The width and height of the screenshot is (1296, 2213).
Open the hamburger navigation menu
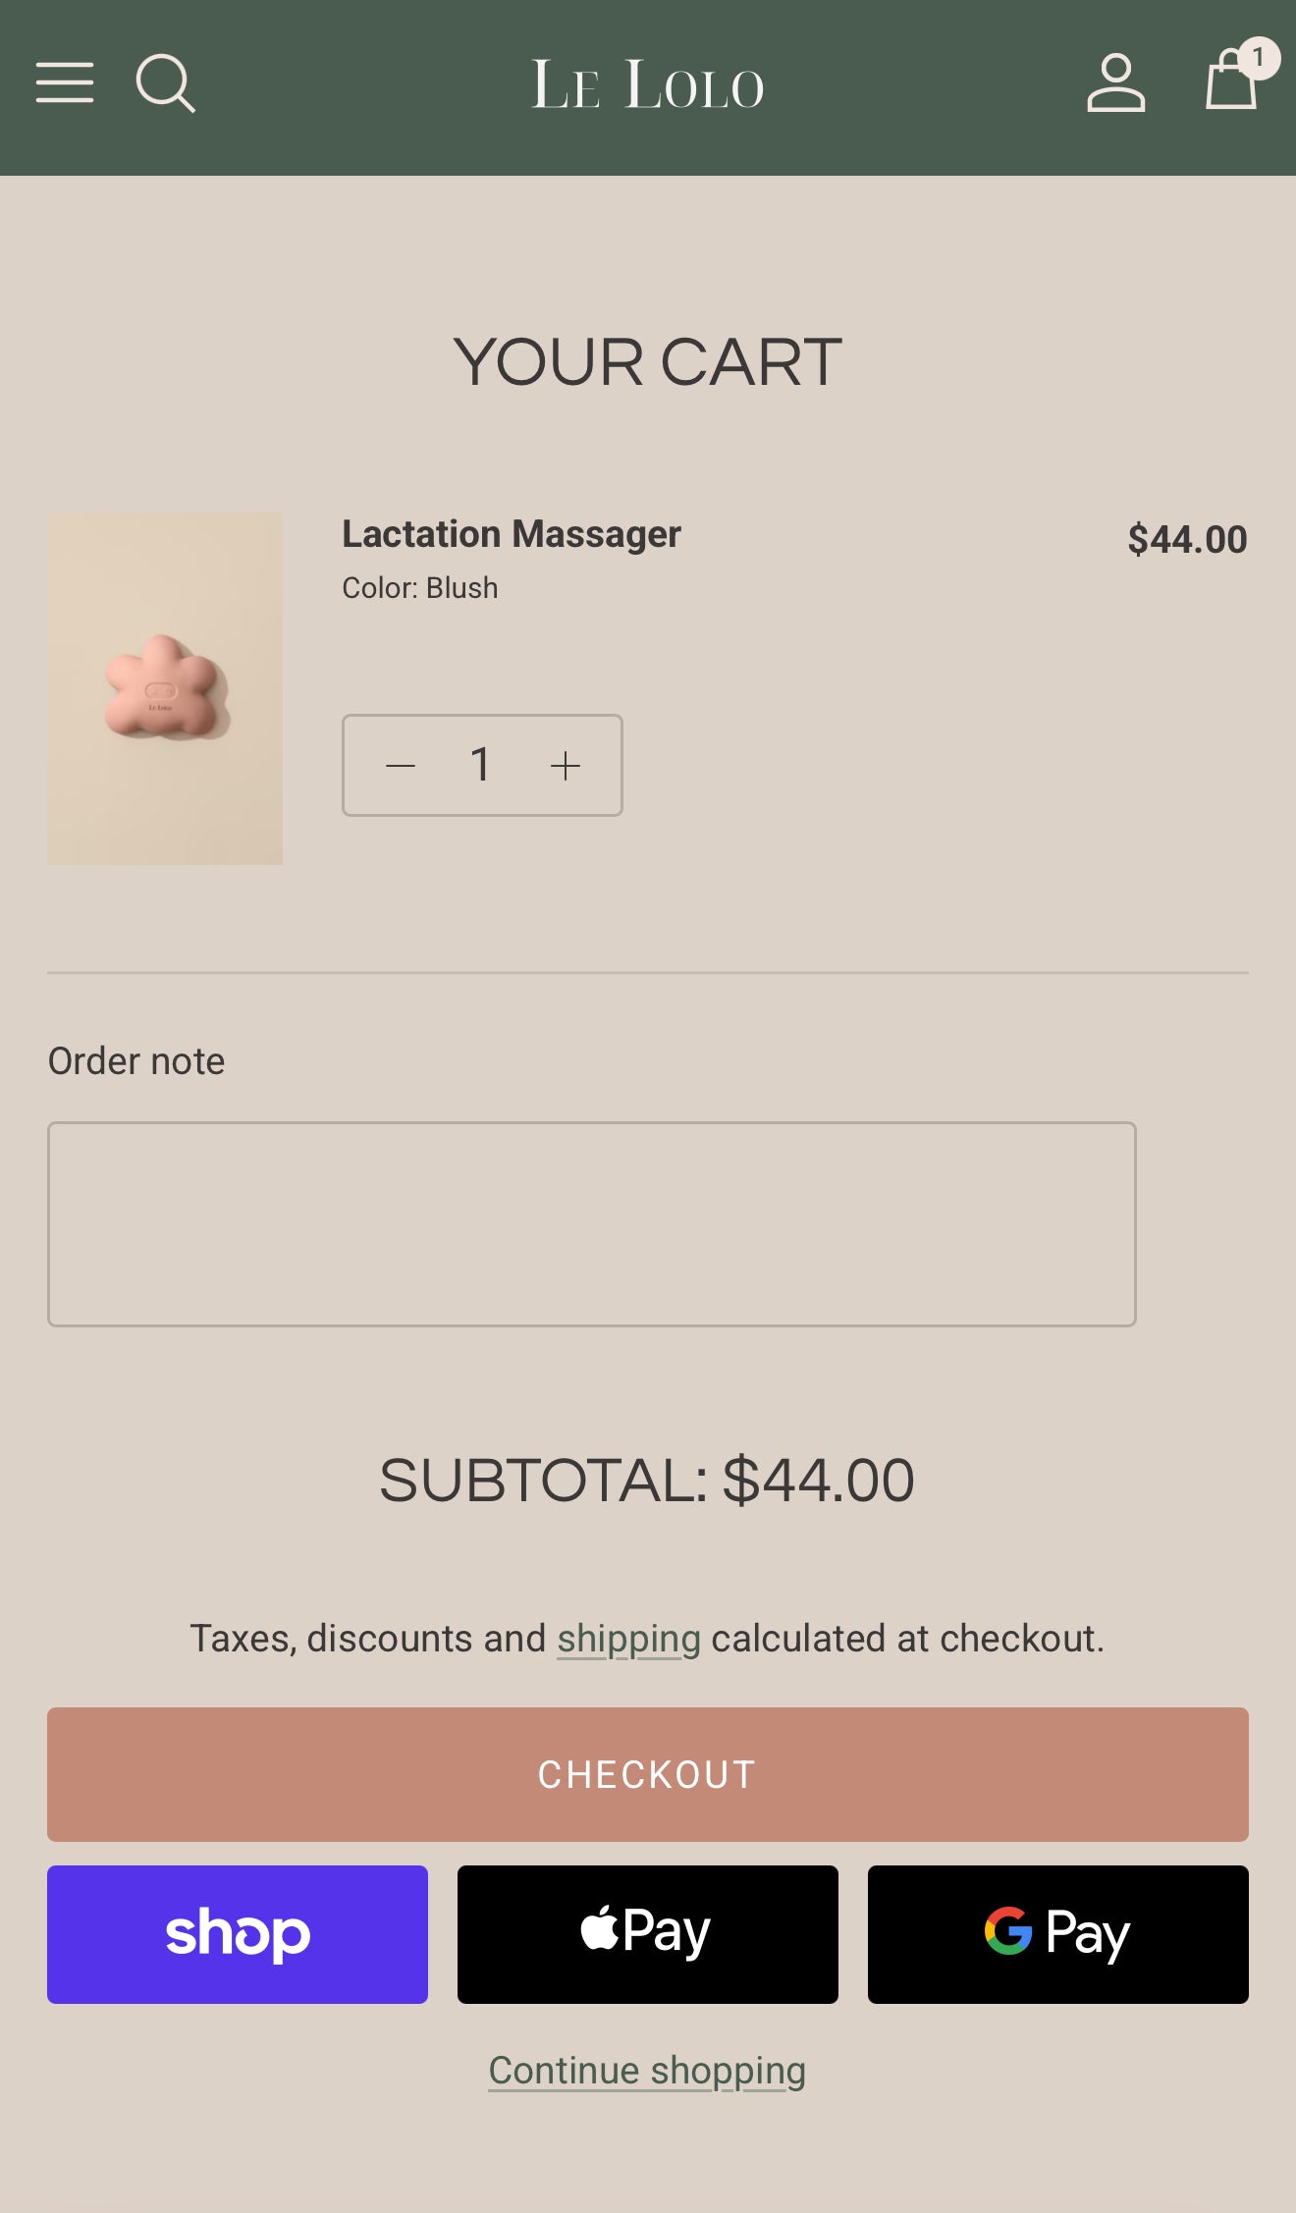65,82
